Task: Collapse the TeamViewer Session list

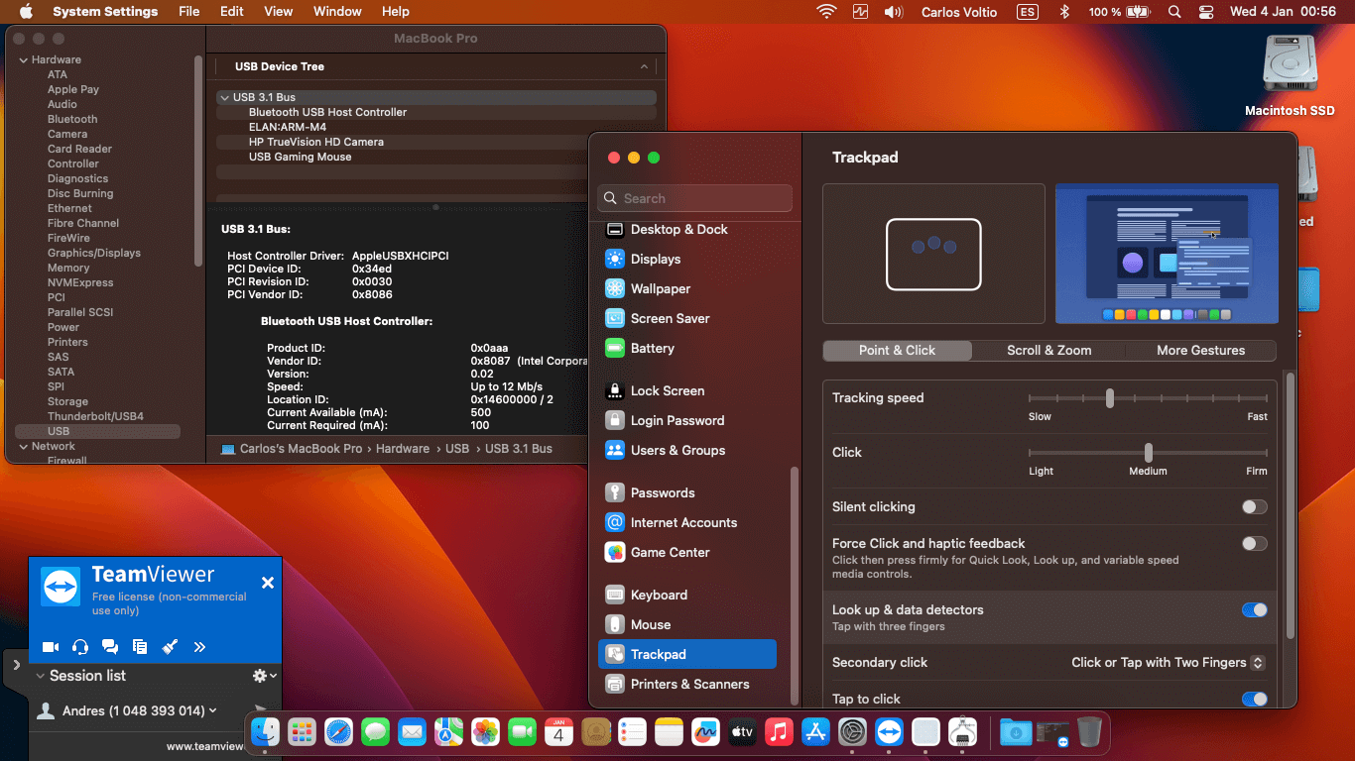Action: pos(41,676)
